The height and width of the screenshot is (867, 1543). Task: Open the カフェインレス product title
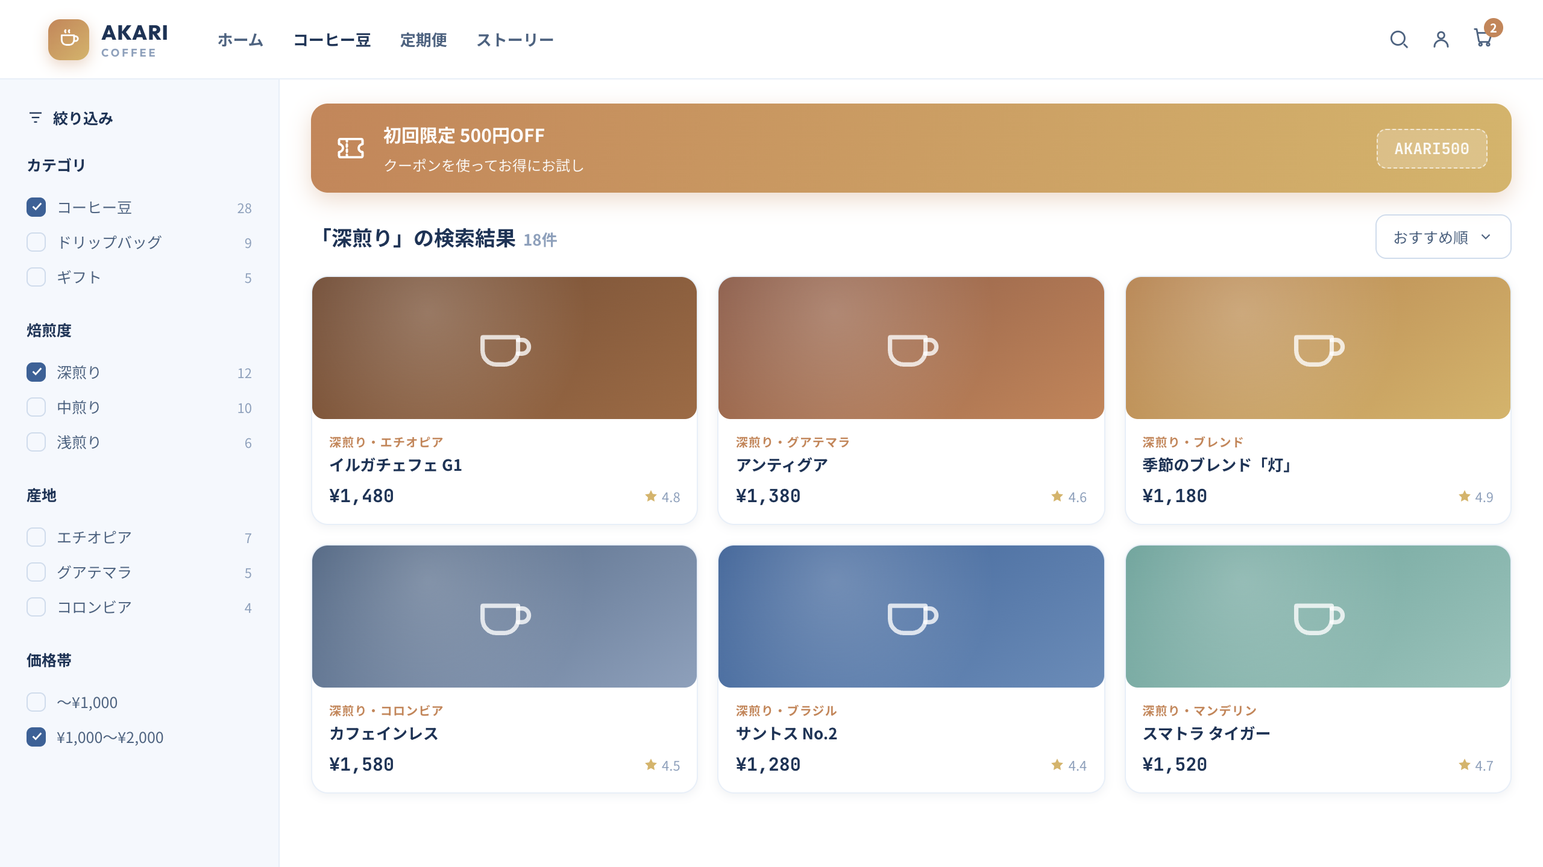[x=384, y=733]
